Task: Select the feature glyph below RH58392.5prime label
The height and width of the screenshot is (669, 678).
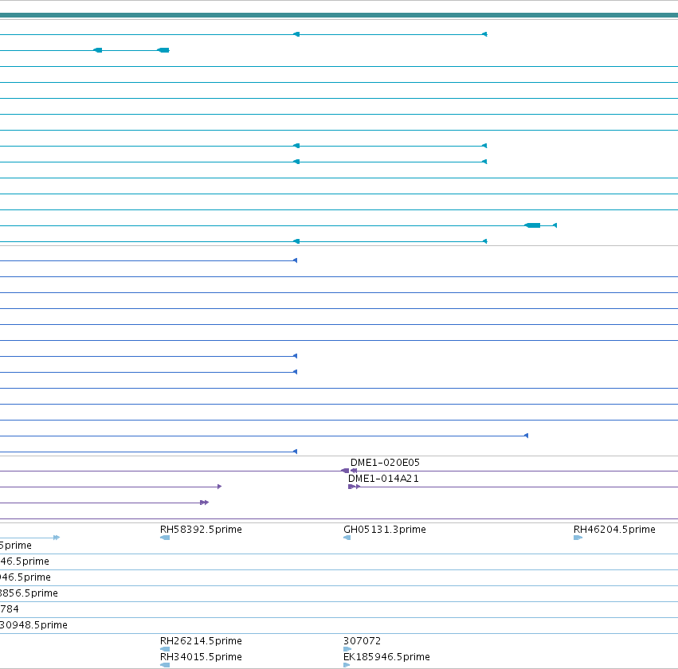Action: (165, 538)
